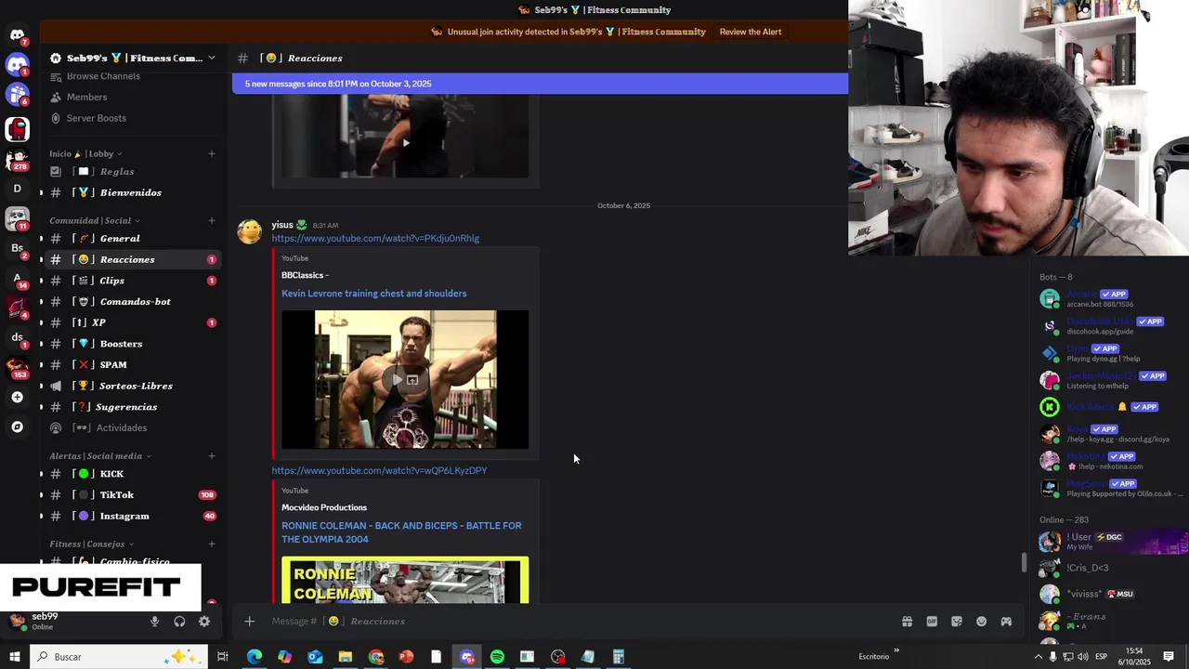Jump via new messages banner
This screenshot has width=1189, height=669.
click(540, 84)
